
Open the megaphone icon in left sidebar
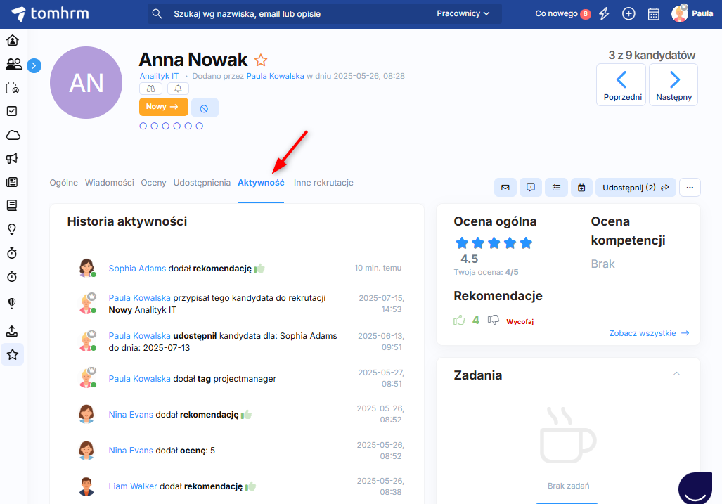[13, 158]
